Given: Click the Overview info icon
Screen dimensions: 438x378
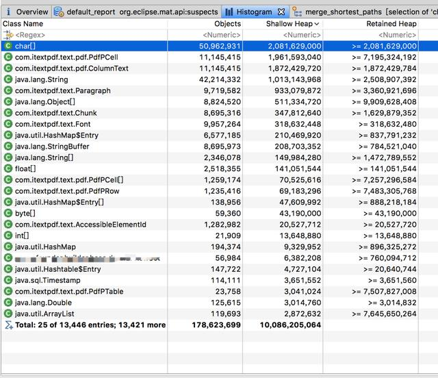Looking at the screenshot, I should point(8,12).
